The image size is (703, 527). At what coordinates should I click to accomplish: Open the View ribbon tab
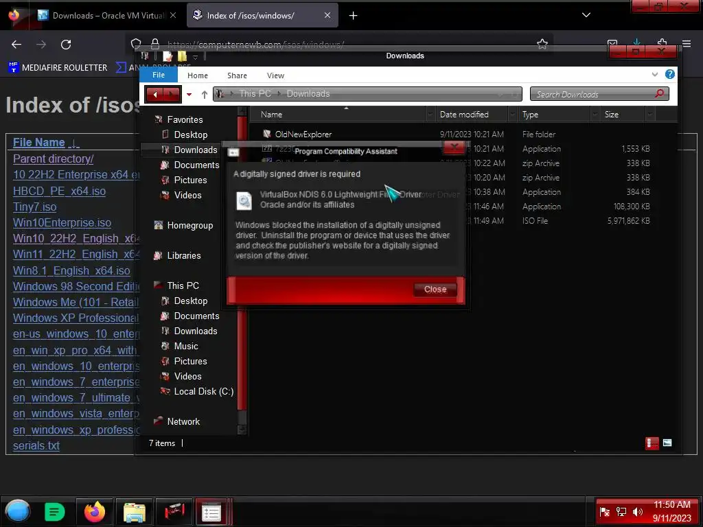[x=275, y=75]
